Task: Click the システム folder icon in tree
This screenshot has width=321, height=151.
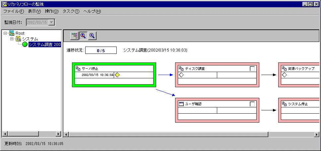Action: coord(19,39)
